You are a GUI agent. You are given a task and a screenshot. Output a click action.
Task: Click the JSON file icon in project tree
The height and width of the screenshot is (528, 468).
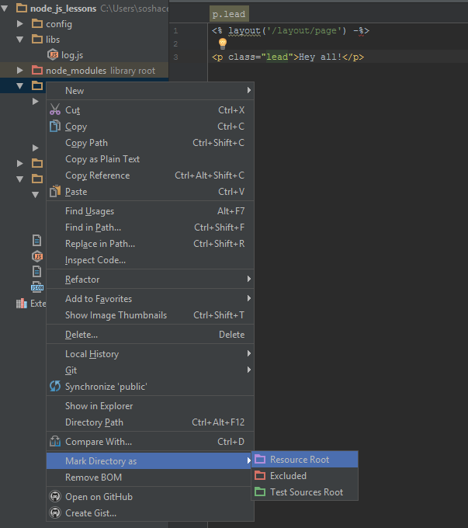coord(37,287)
